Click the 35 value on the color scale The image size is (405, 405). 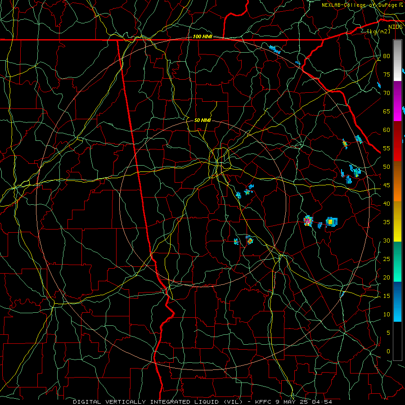pyautogui.click(x=387, y=222)
